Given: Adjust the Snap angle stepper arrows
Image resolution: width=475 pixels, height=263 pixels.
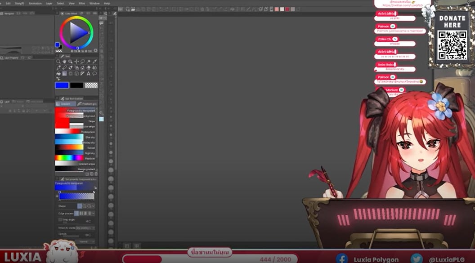Looking at the screenshot, I should 90,221.
